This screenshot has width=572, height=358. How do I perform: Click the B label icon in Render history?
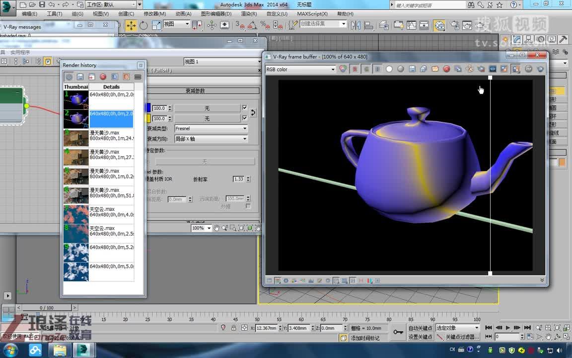126,77
